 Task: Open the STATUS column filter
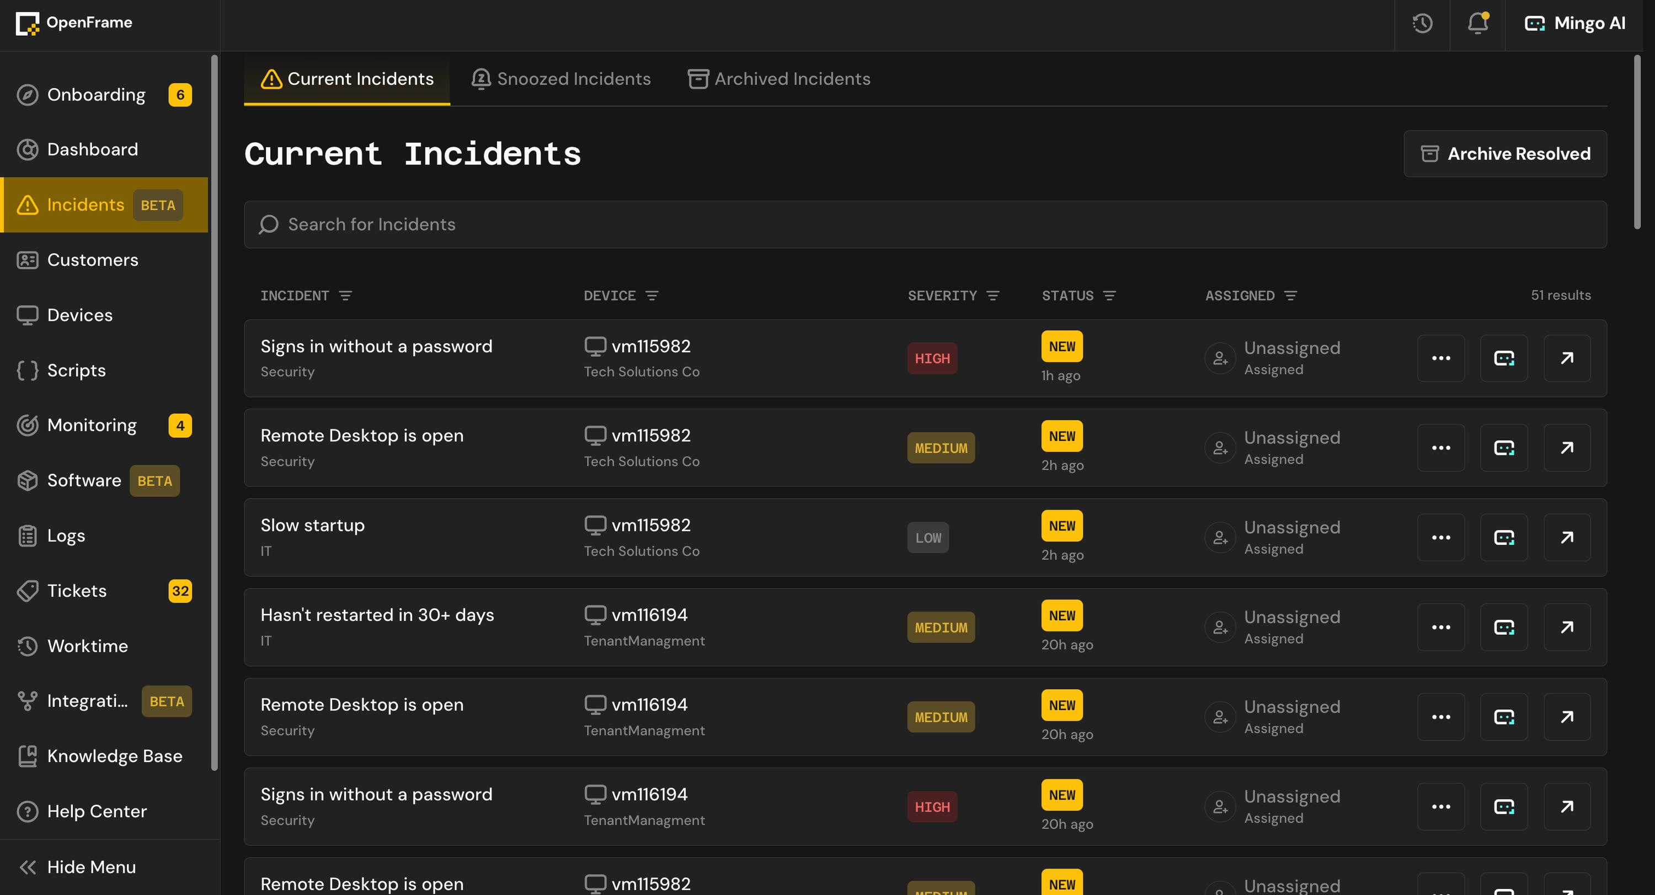pos(1109,296)
